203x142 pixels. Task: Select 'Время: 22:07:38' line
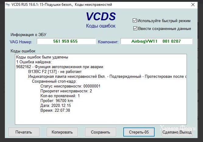pyautogui.click(x=55, y=110)
